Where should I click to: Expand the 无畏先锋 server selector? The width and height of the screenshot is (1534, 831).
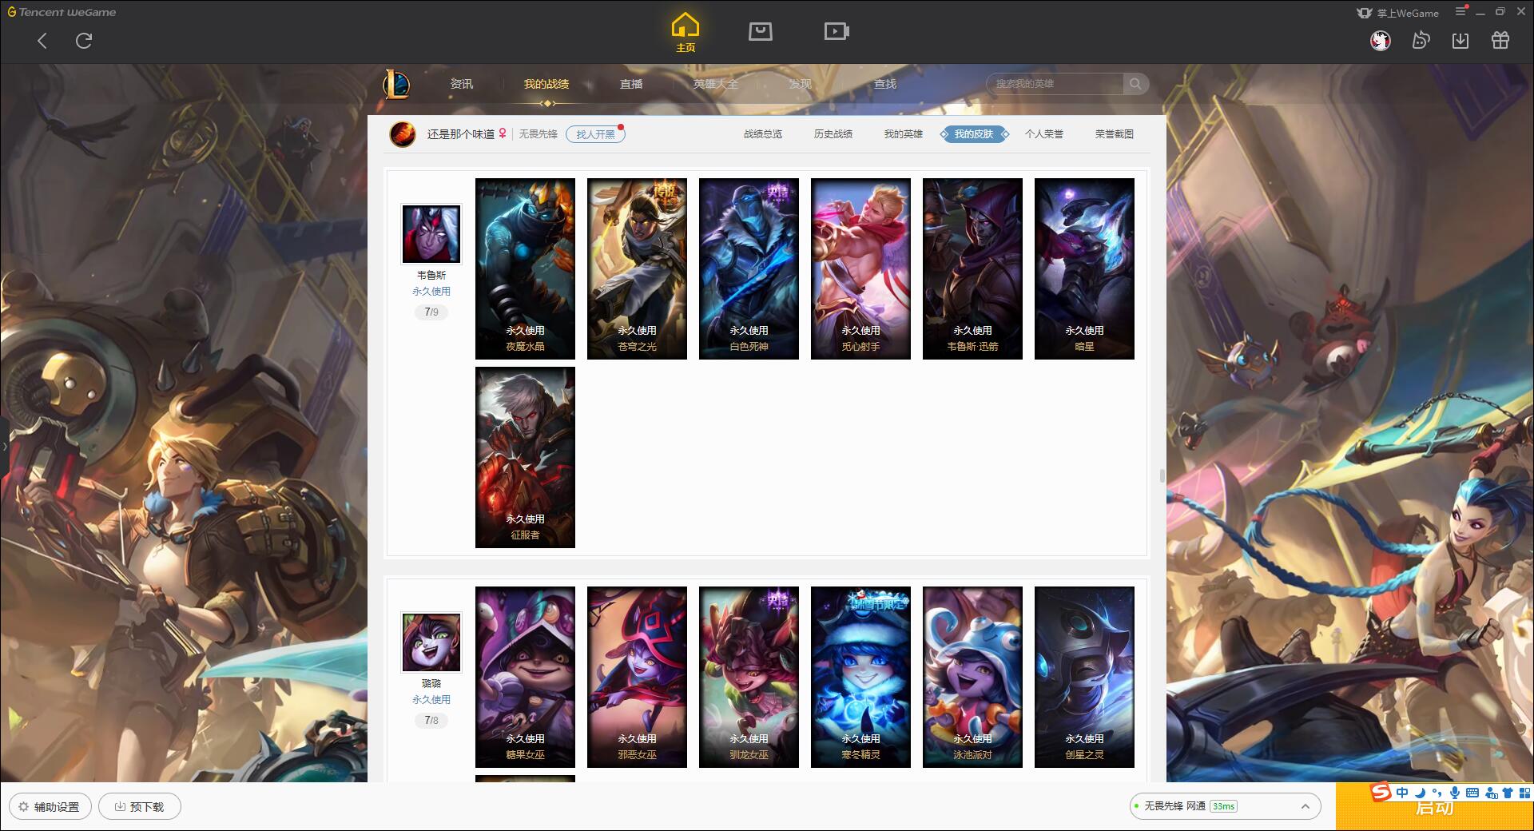pyautogui.click(x=1223, y=806)
